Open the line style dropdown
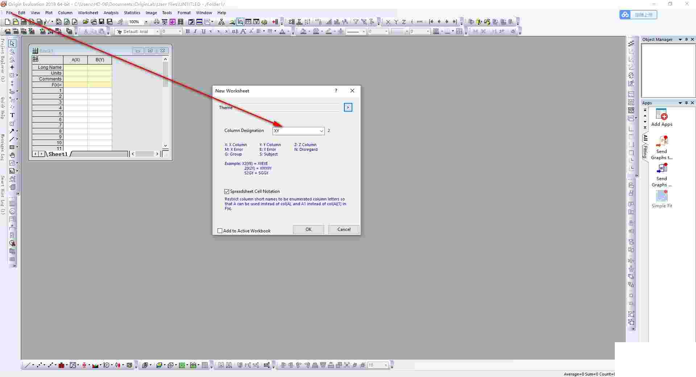The image size is (696, 377). pyautogui.click(x=363, y=32)
